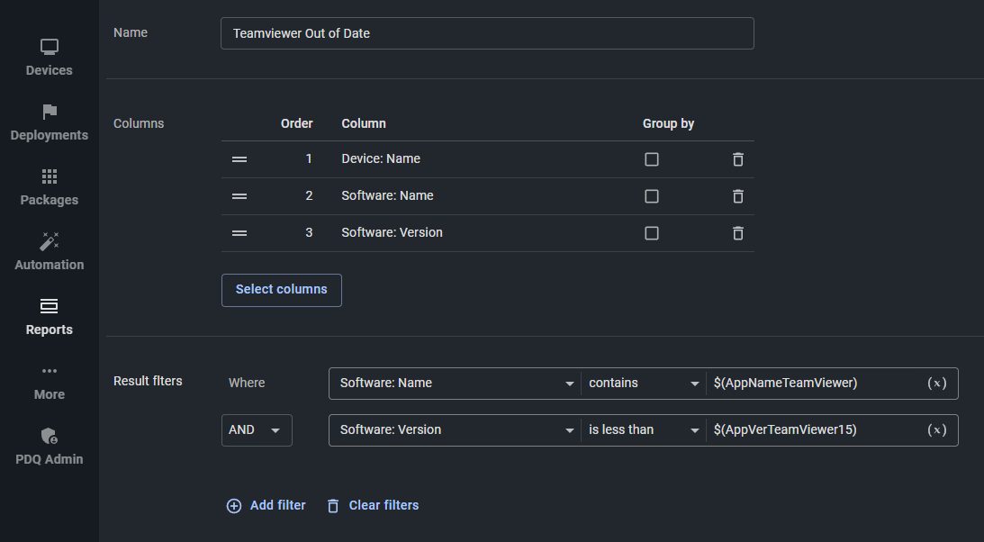Click the Device: Name column text
The image size is (984, 542).
(x=381, y=158)
